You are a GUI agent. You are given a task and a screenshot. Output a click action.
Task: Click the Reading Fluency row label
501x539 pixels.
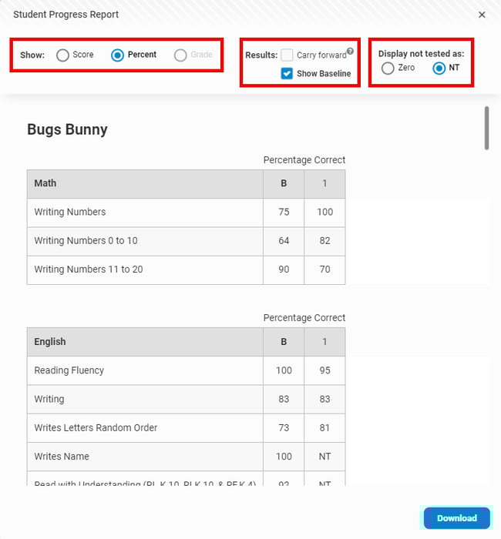69,370
